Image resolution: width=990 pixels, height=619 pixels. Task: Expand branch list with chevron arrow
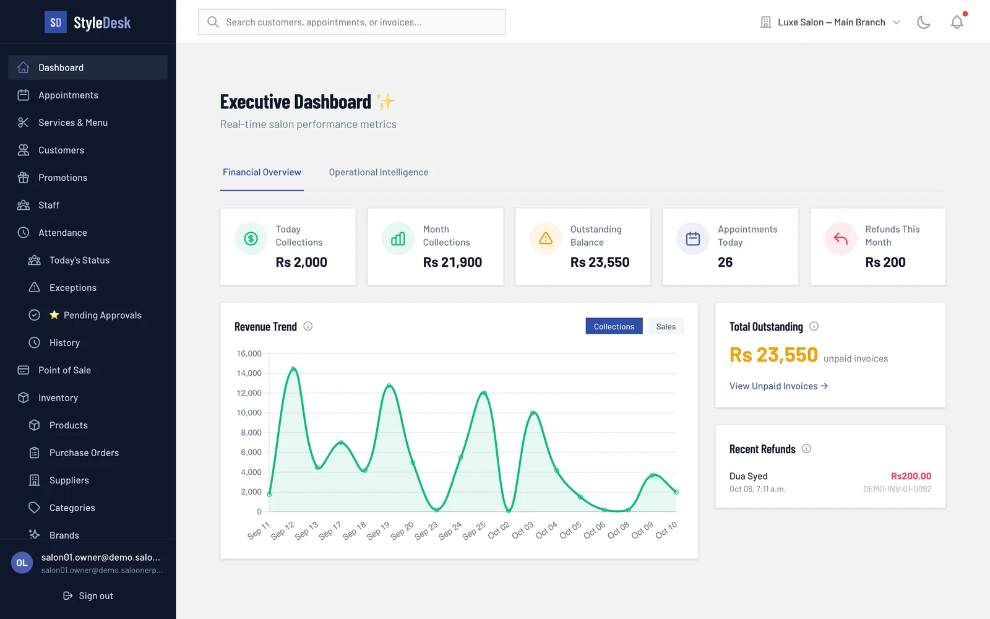(897, 22)
